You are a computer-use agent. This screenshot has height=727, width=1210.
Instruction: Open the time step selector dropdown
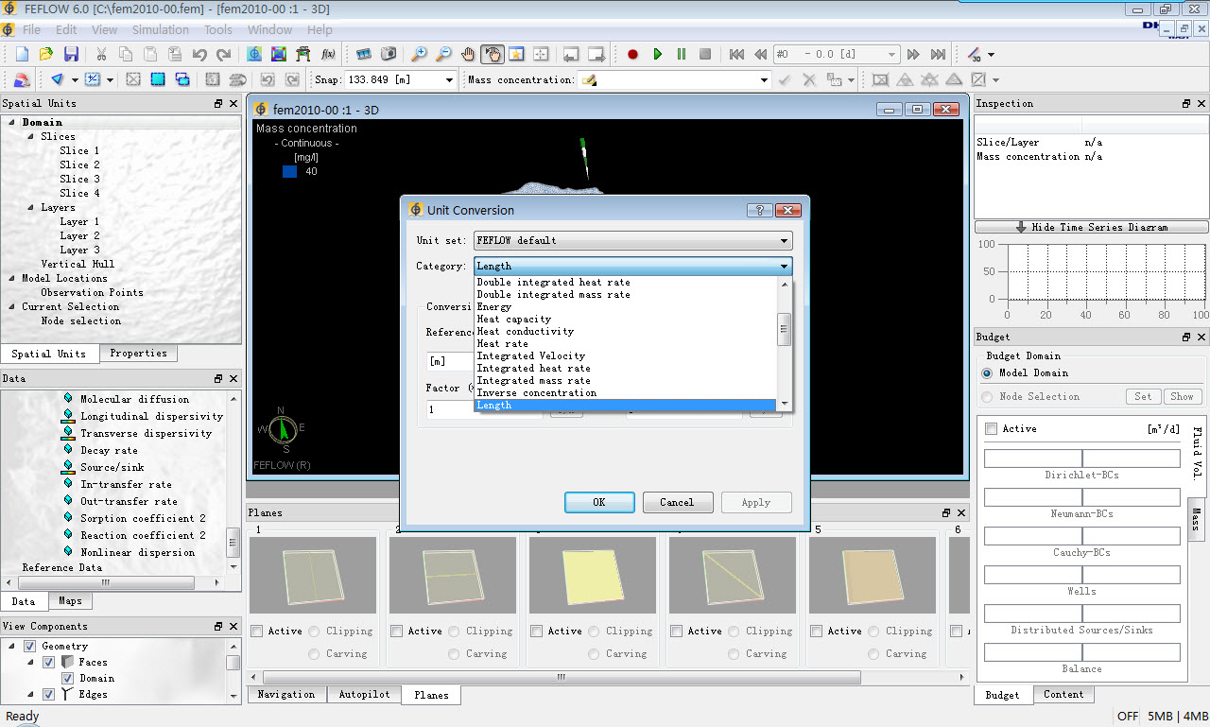(890, 55)
